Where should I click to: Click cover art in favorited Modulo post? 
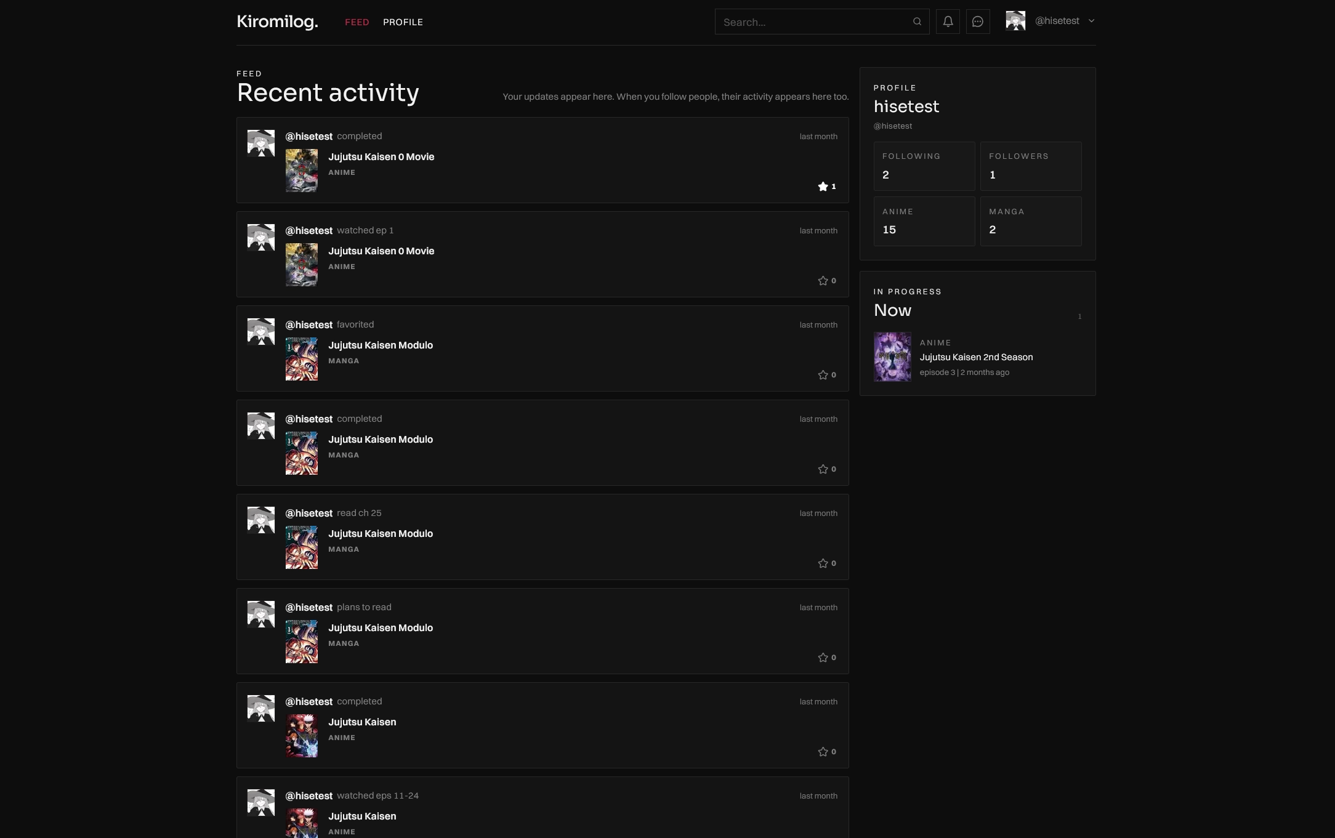coord(302,359)
